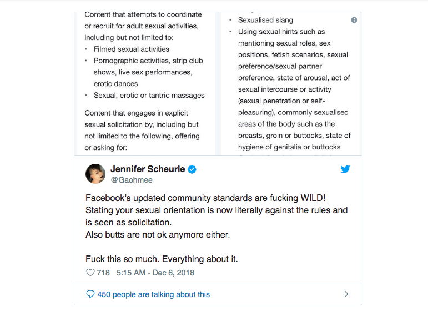Click the 718 likes count
The height and width of the screenshot is (311, 428).
click(x=103, y=273)
